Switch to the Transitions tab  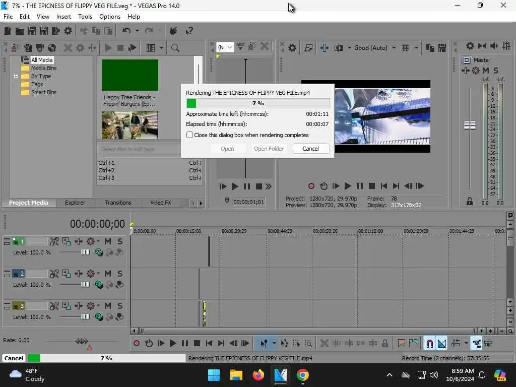[118, 203]
